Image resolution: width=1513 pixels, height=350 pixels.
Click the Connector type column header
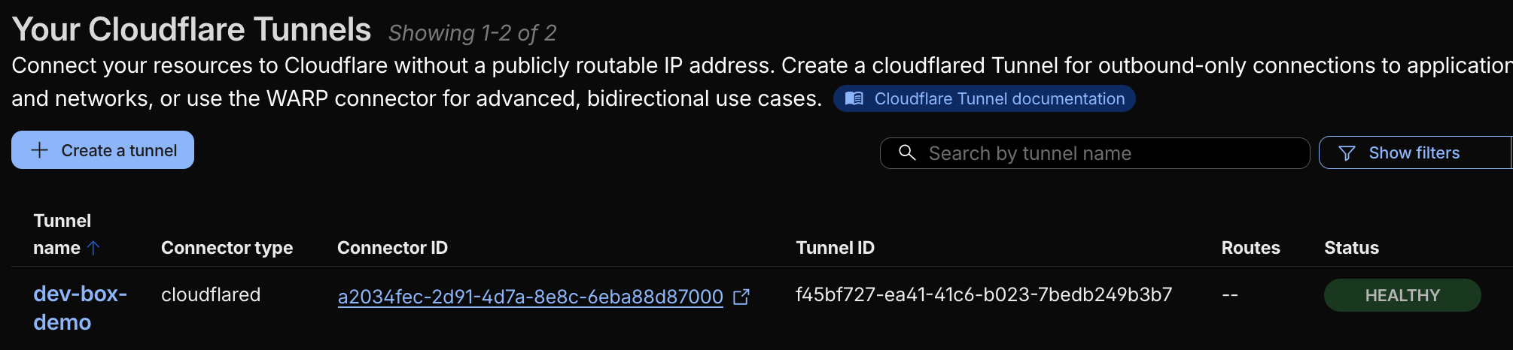tap(227, 248)
